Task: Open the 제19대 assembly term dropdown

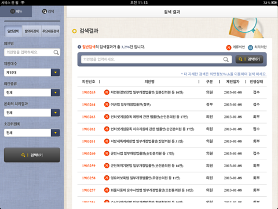Action: (x=32, y=73)
